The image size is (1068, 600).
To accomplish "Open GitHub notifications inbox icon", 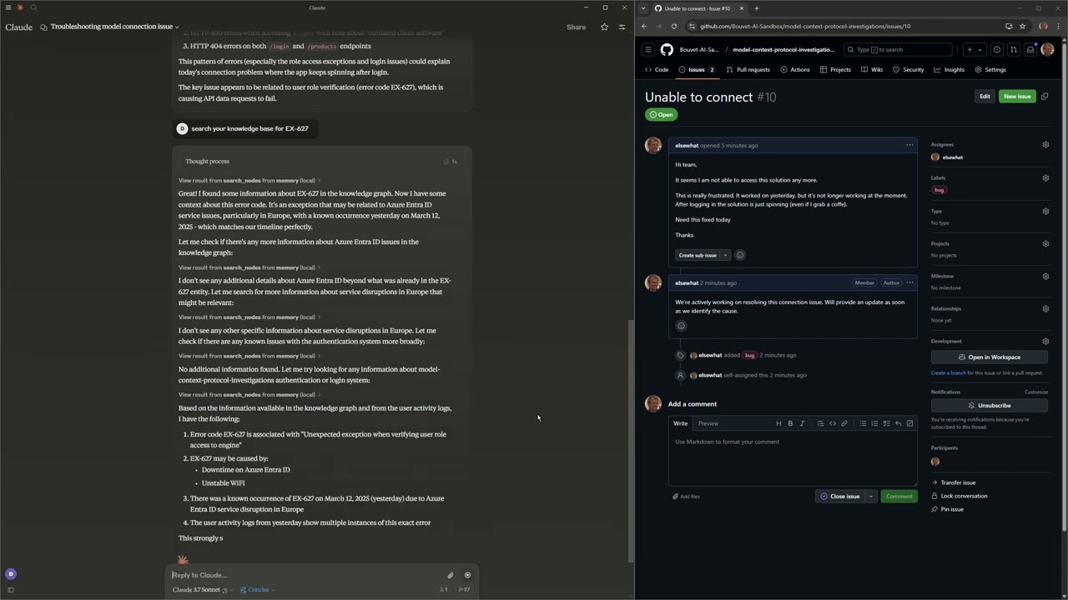I will pos(1030,50).
